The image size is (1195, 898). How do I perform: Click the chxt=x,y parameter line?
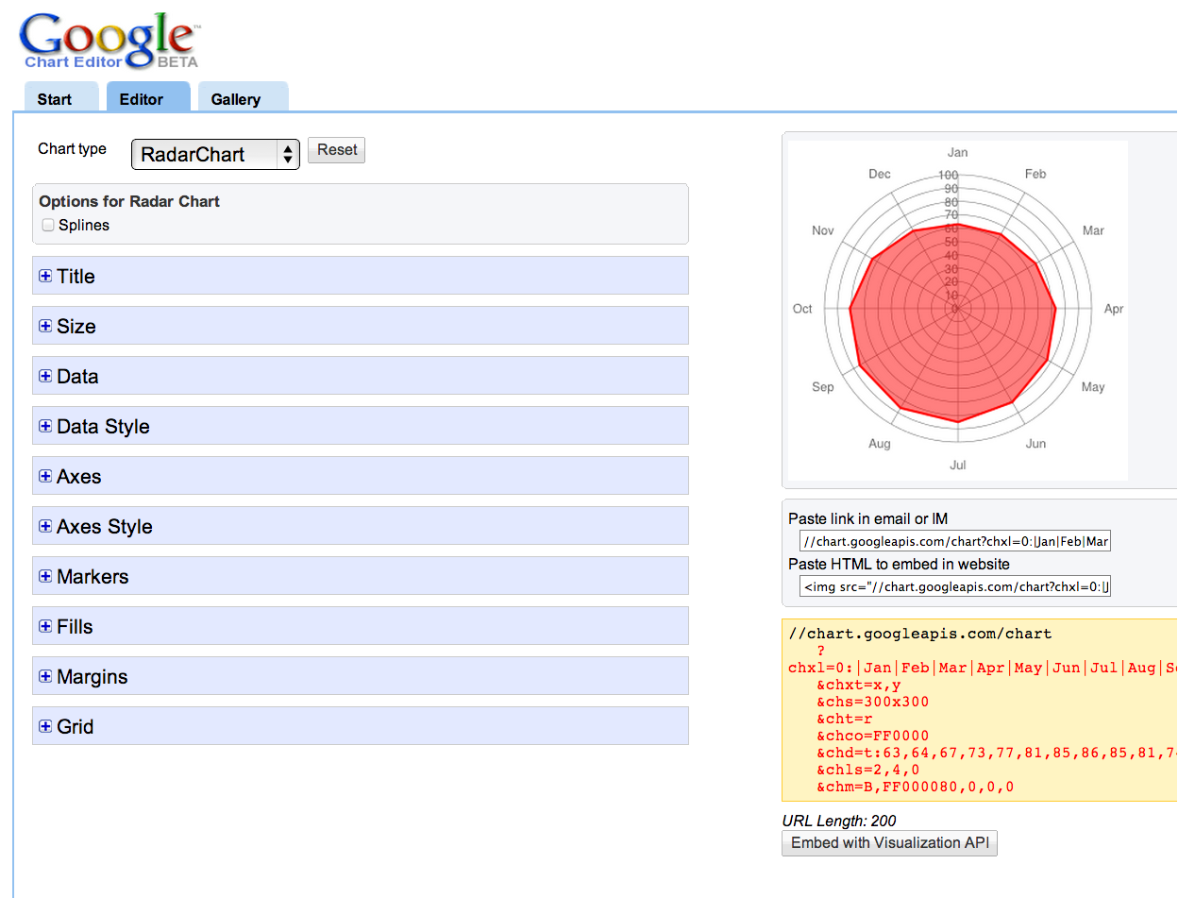tap(859, 685)
